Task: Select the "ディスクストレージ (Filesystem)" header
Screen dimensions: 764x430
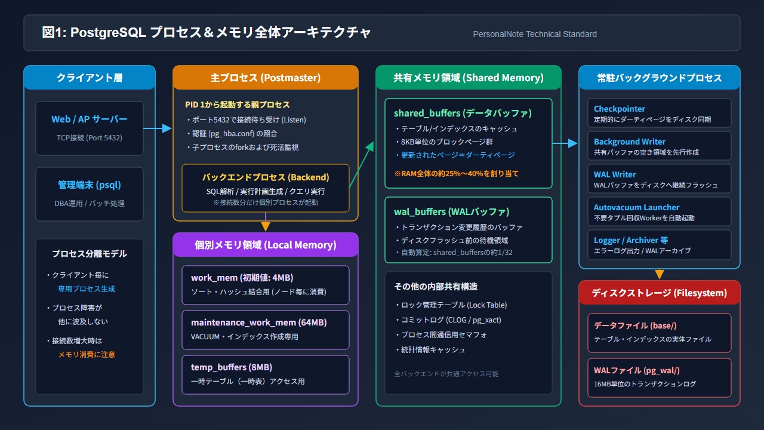Action: (x=660, y=293)
